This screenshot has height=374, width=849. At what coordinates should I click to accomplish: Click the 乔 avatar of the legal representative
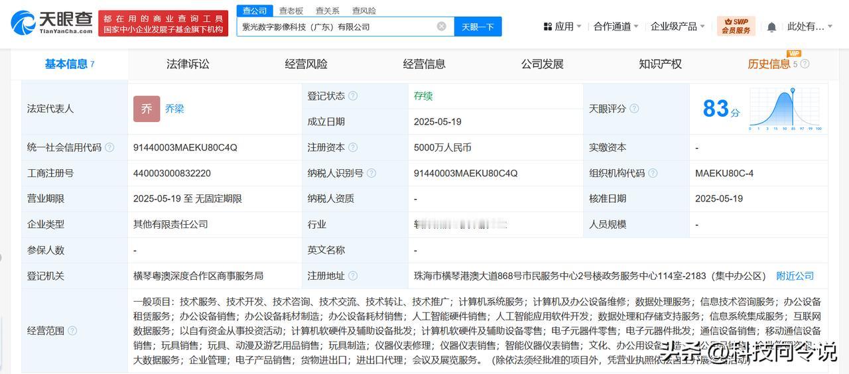pos(147,109)
